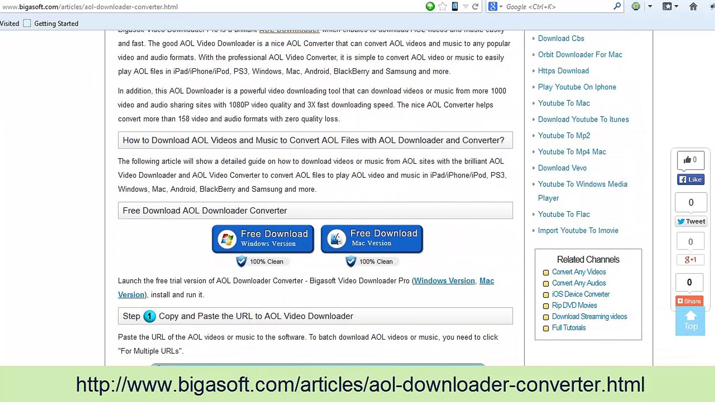Open the Youtube To Flac link

[x=564, y=214]
